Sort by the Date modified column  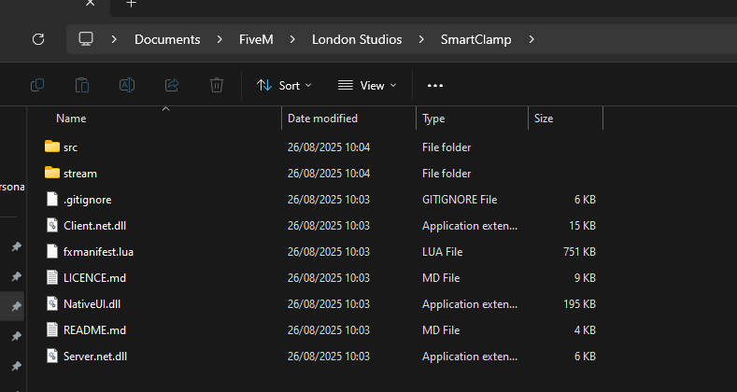tap(322, 119)
